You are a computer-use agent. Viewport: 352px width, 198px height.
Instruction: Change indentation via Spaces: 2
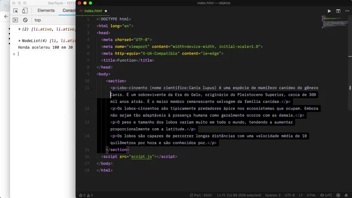273,195
